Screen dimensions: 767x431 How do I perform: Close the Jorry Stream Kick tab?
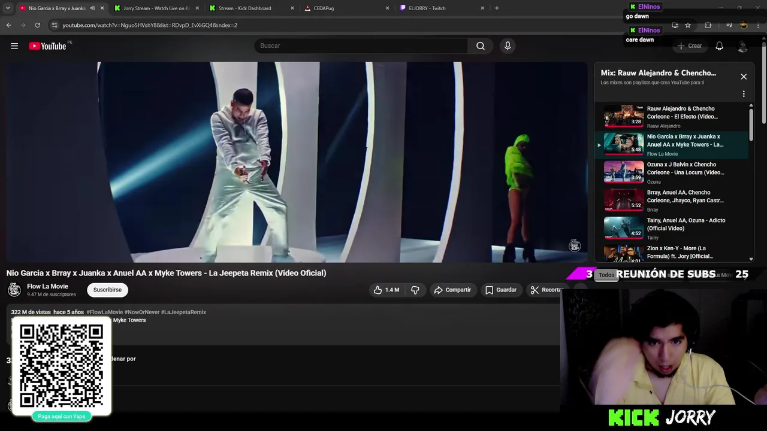[x=197, y=8]
